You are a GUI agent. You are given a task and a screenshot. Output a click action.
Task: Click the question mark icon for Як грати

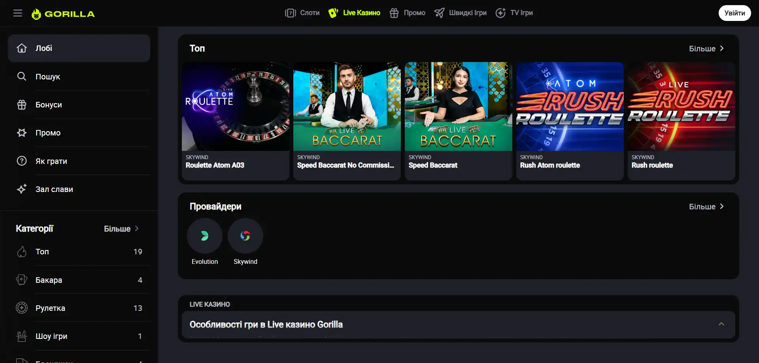pos(22,161)
